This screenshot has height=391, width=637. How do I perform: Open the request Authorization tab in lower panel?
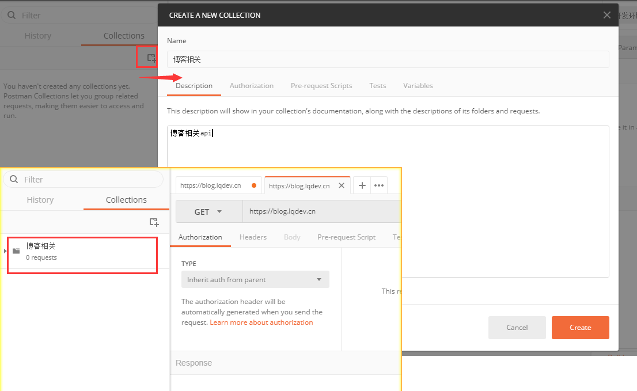pyautogui.click(x=200, y=237)
